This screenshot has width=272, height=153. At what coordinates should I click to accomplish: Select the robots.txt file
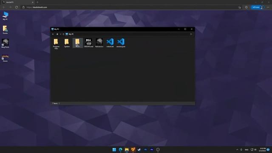(x=110, y=43)
